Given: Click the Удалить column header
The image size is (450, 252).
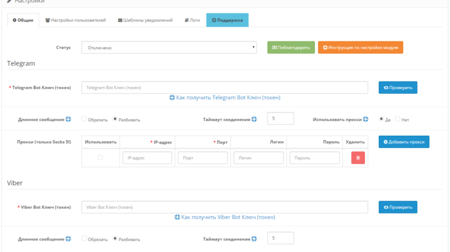Looking at the screenshot, I should coord(355,142).
